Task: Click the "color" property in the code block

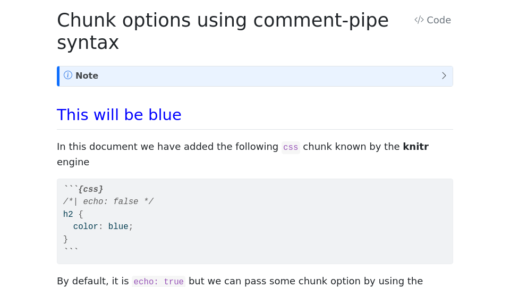Action: click(x=86, y=227)
